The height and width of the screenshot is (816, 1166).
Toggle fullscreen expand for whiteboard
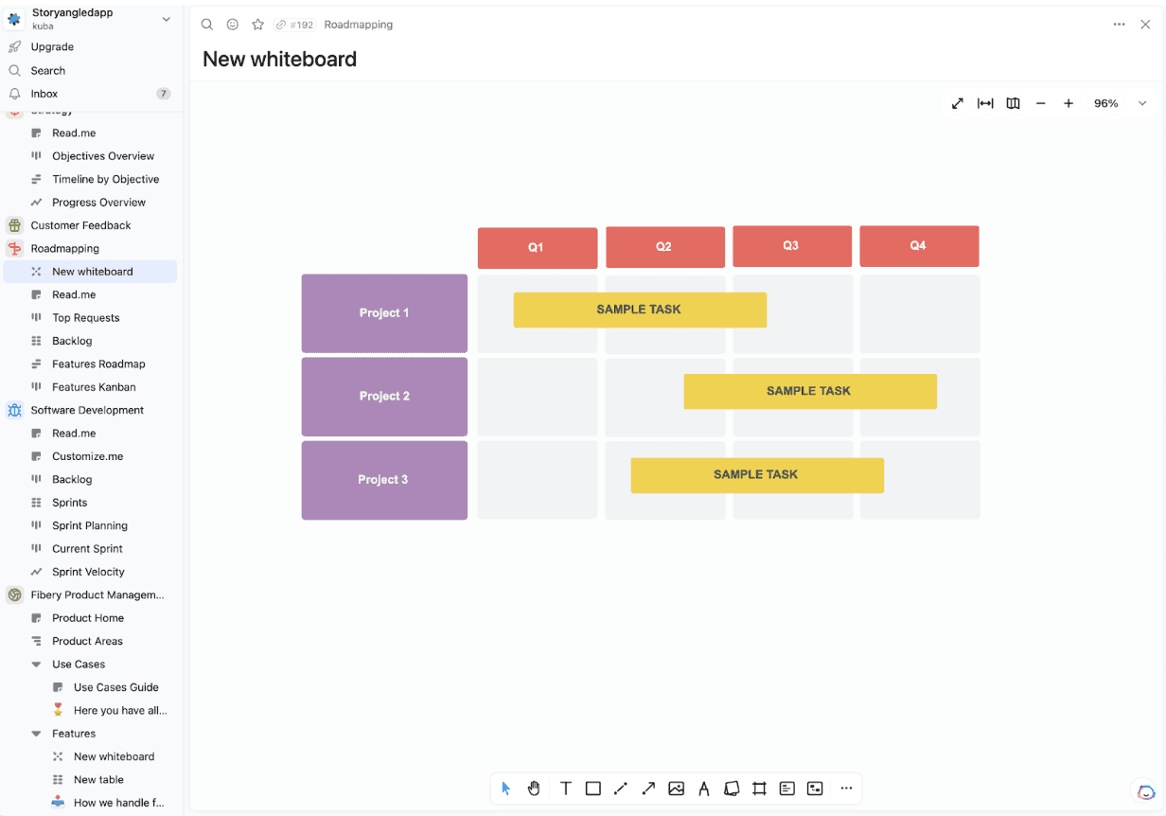point(958,103)
